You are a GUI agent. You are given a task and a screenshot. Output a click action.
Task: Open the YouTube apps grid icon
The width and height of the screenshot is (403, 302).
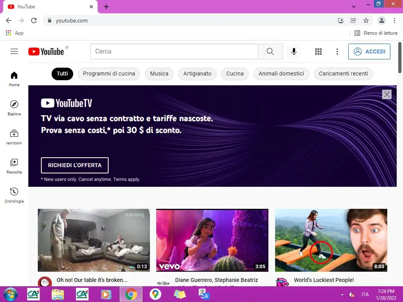[x=318, y=52]
